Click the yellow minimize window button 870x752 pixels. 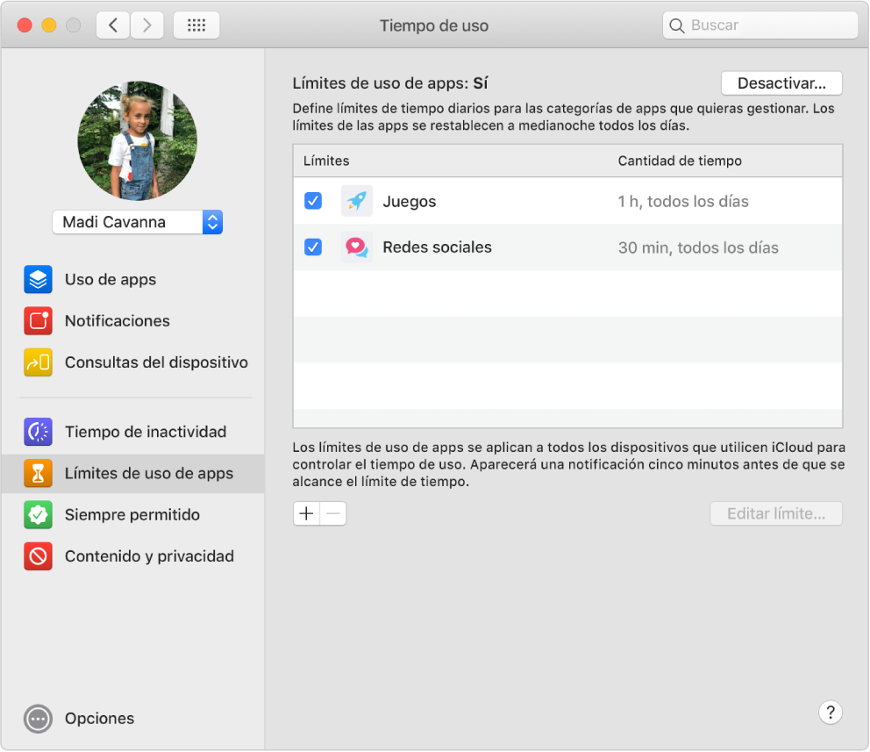[x=49, y=25]
